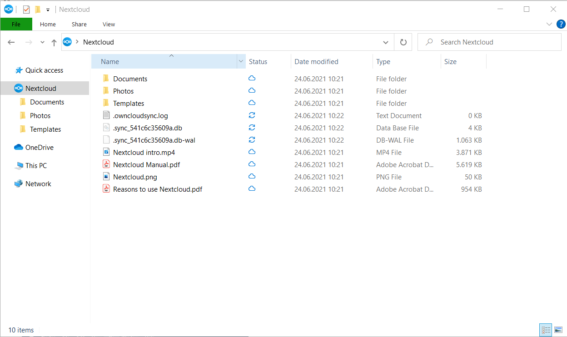The width and height of the screenshot is (567, 337).
Task: Click the .sync_541c6c35609a.db file icon
Action: point(106,128)
